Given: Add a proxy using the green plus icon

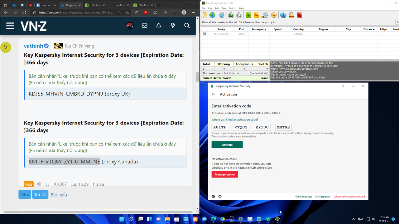Looking at the screenshot, I should tap(248, 15).
